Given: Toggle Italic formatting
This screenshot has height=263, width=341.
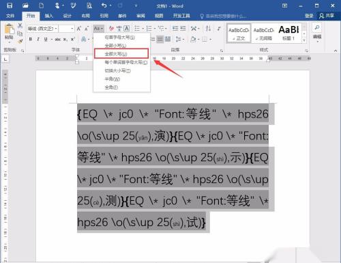Looking at the screenshot, I should coord(38,39).
